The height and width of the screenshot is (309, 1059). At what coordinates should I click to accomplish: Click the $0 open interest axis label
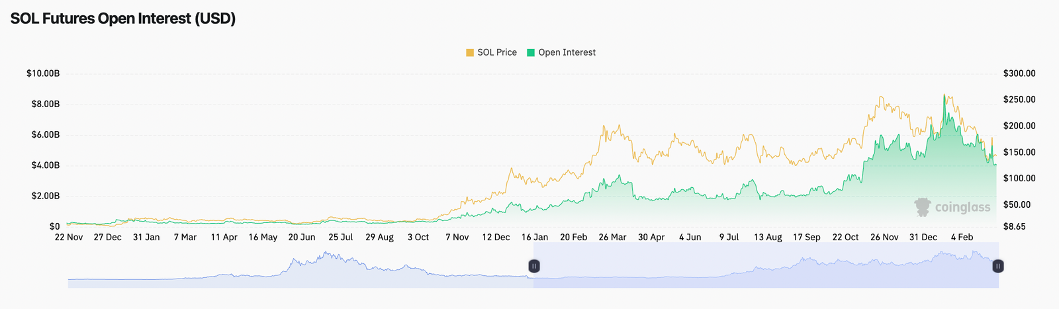coord(54,226)
